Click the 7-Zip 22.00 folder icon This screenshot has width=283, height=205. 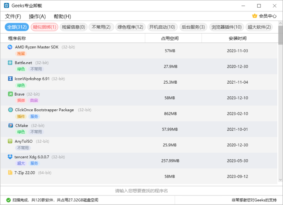pos(10,173)
